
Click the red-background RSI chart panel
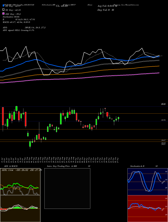[x=148, y=209]
